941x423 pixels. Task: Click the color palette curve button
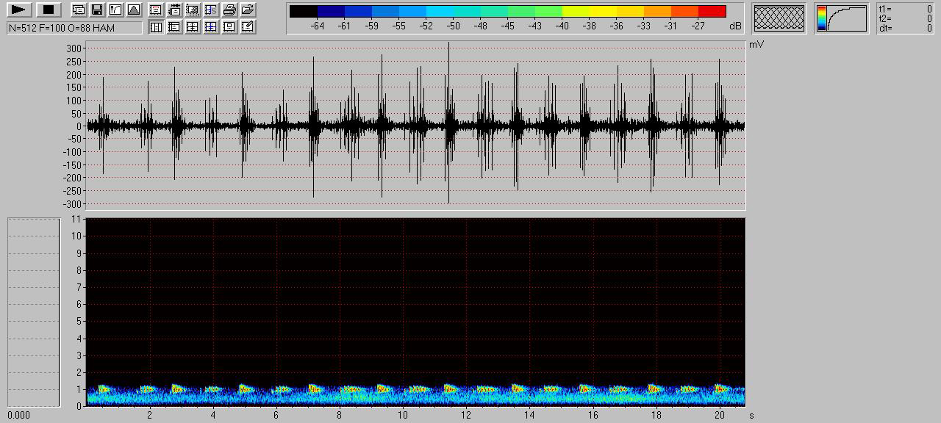click(x=842, y=18)
